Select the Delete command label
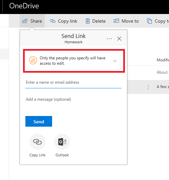Screen dimensions: 169x180 99,21
